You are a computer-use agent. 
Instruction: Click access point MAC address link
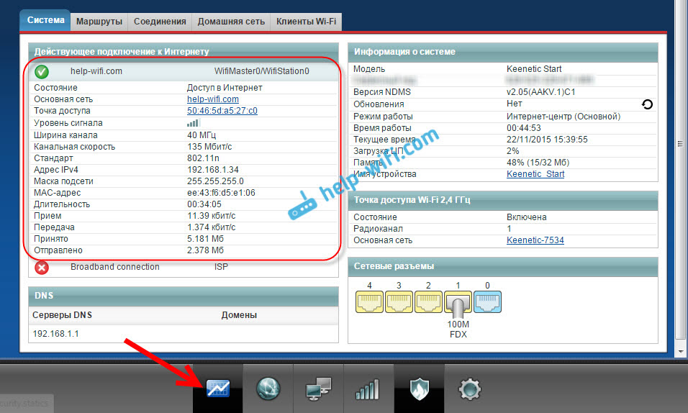click(x=222, y=111)
